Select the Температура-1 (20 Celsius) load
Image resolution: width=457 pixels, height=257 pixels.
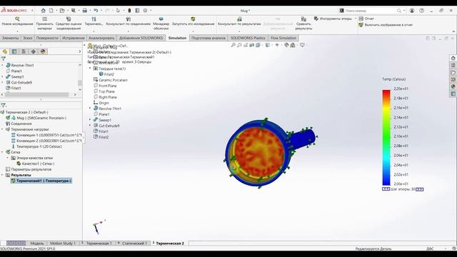(x=39, y=146)
